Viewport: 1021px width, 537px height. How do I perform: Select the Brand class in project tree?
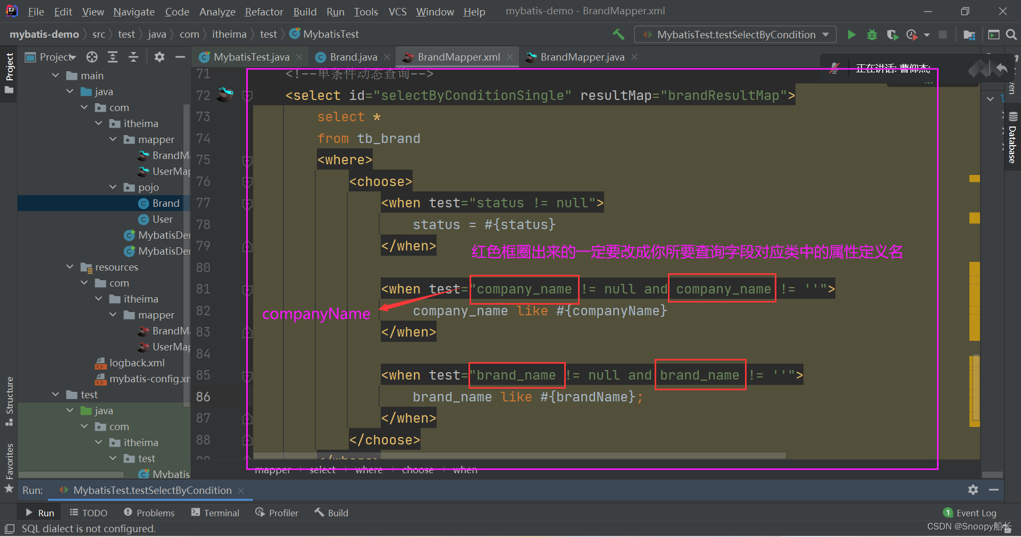pos(165,203)
